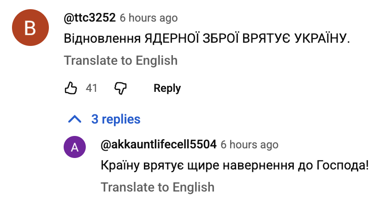This screenshot has height=203, width=380.
Task: Open the @ttc3252 channel link
Action: click(89, 18)
